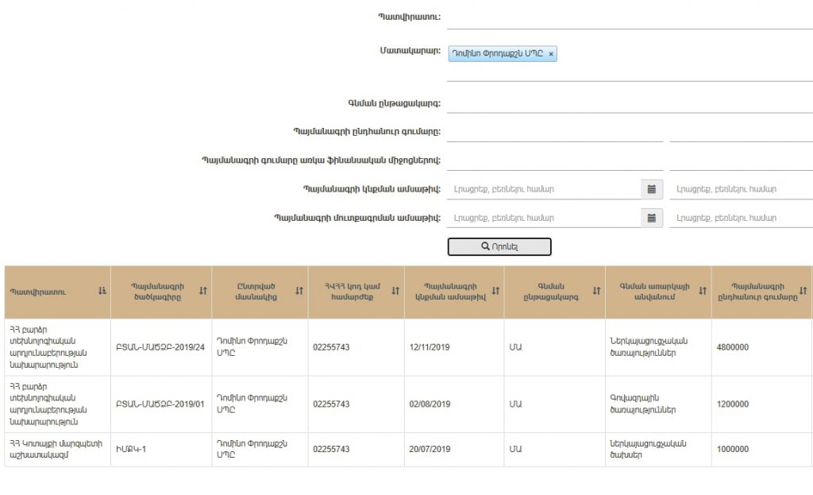
Task: Sort by ՀՎՀՀ կոդ column icon
Action: pos(395,292)
